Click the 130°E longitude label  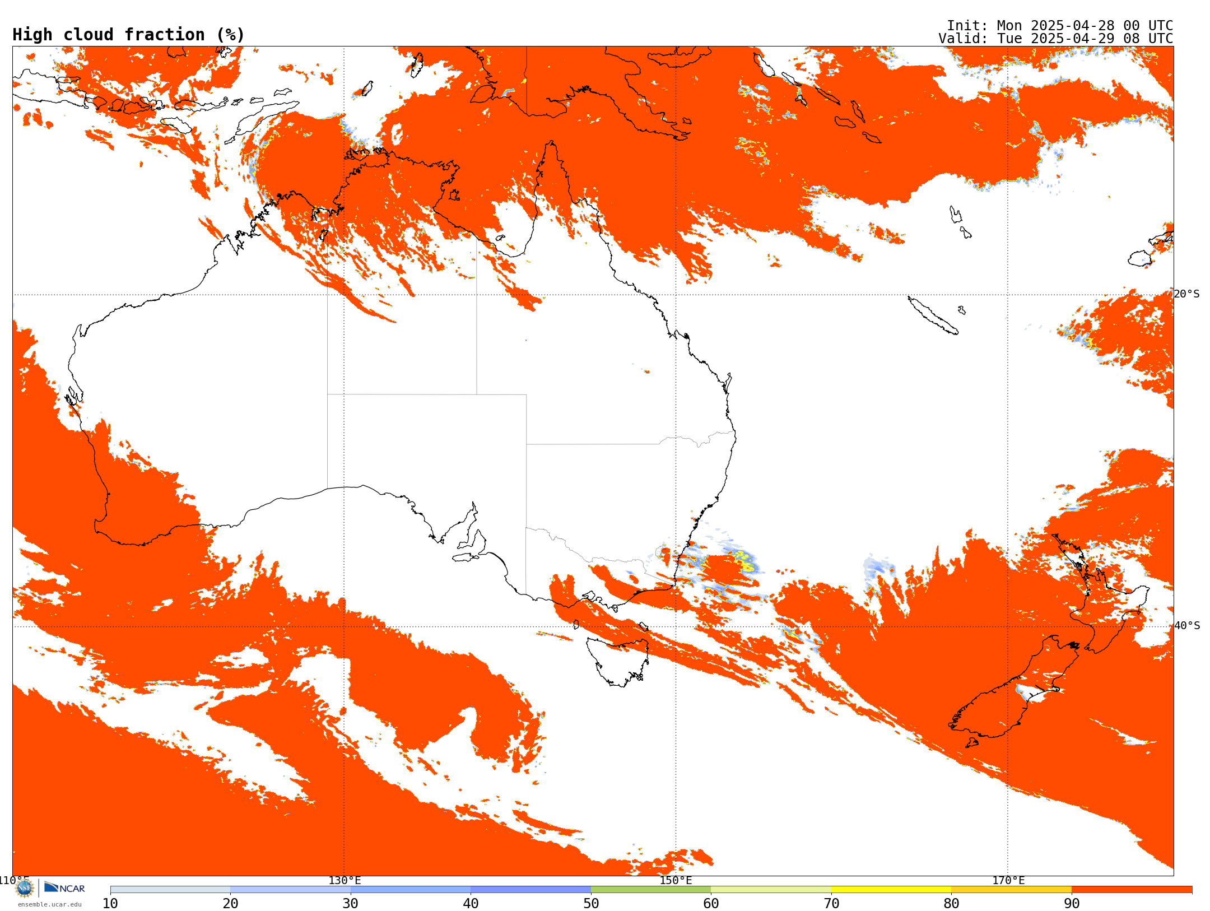pyautogui.click(x=345, y=880)
